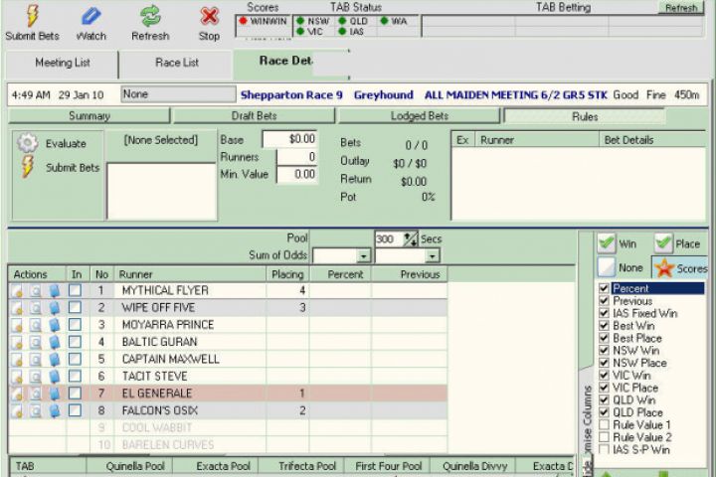
Task: Uncheck the VIC Win column checkbox
Action: click(x=604, y=376)
